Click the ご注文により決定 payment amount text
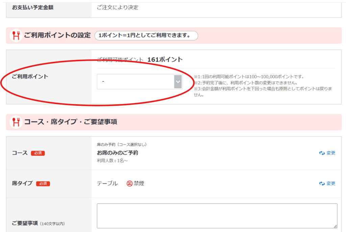Screen dimensions: 346x232 point(117,7)
